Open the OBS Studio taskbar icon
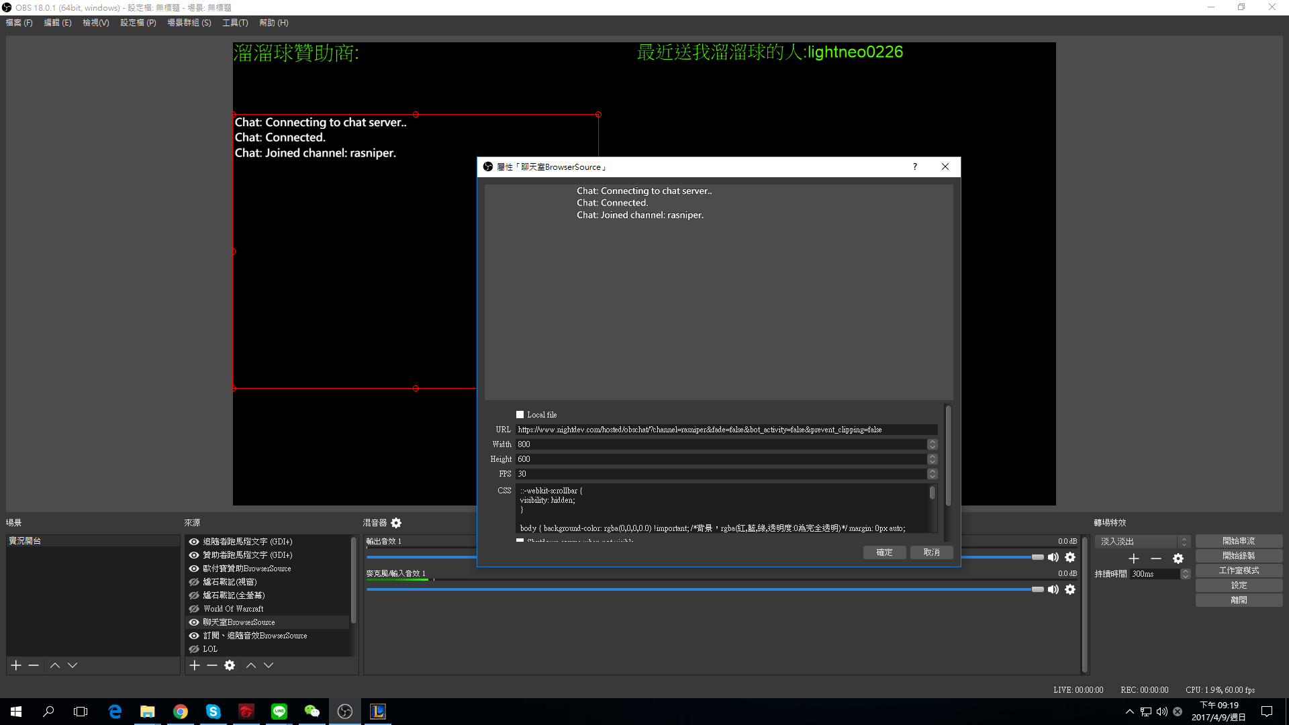1289x725 pixels. 345,712
